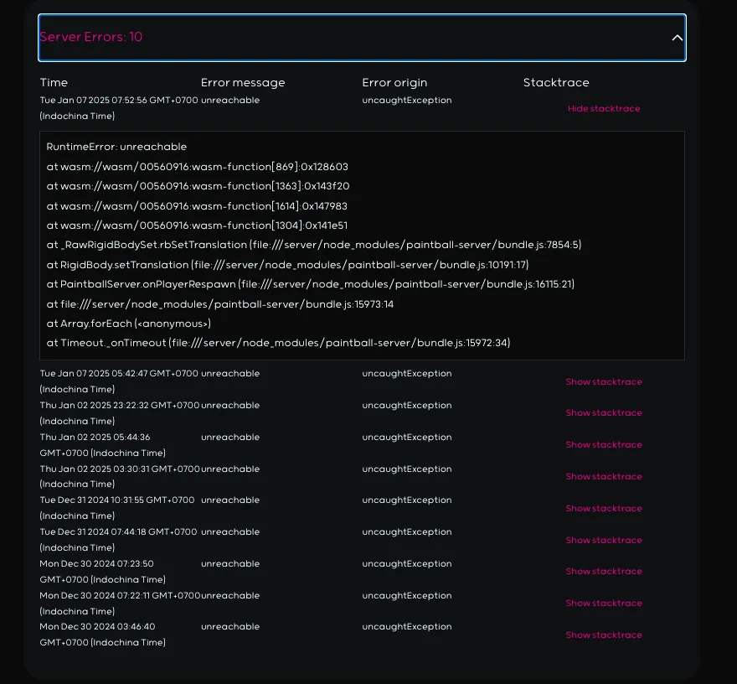Show stacktrace for Dec 30 03:46:40 error
This screenshot has height=684, width=737.
click(x=604, y=635)
